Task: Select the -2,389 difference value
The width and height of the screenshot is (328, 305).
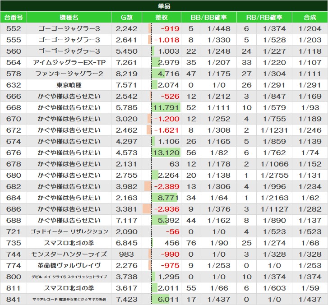Action: click(x=166, y=187)
